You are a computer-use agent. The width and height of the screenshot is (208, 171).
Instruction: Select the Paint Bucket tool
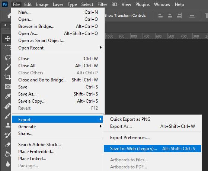pyautogui.click(x=8, y=154)
